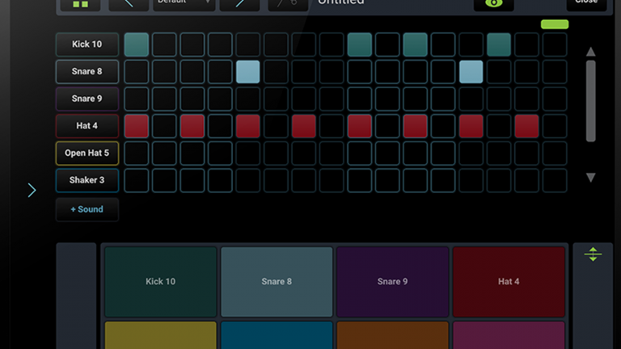Toggle the first Kick 10 step

pos(137,44)
